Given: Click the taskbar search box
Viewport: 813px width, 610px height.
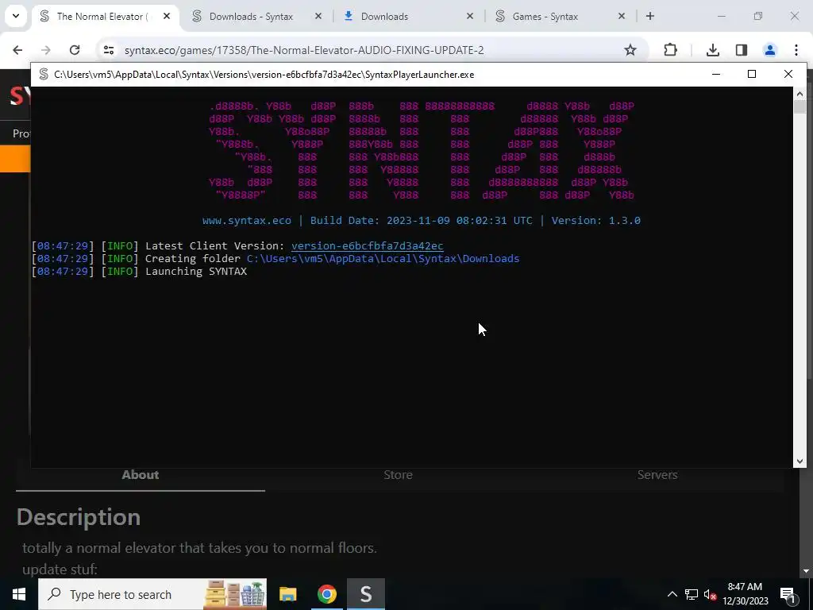Looking at the screenshot, I should point(152,594).
